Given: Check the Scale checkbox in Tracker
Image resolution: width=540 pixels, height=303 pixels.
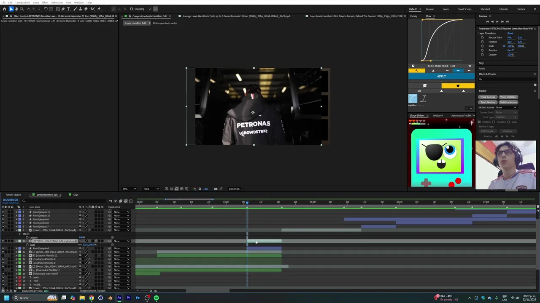Looking at the screenshot, I should pos(508,122).
